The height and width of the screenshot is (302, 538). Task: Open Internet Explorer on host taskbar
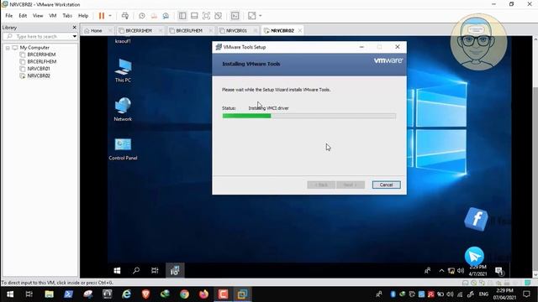click(127, 294)
